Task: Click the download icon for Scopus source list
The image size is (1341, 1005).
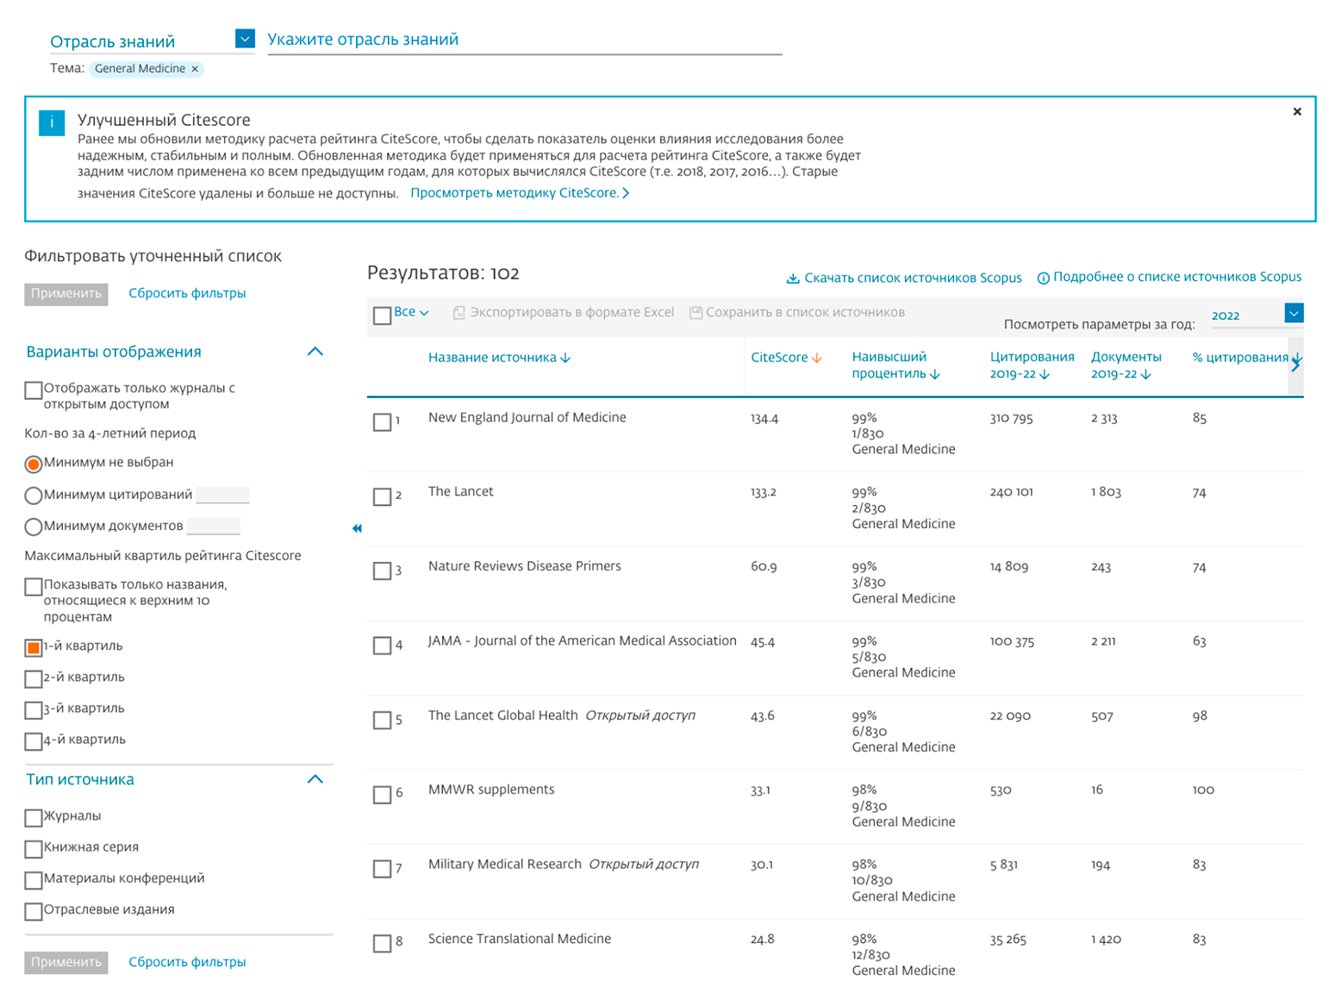Action: 793,278
